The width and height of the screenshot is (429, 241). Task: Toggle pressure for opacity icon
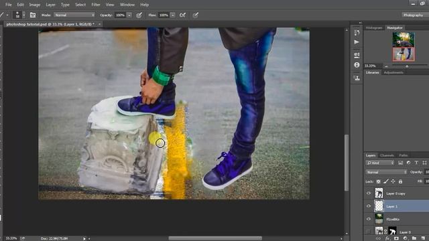(139, 15)
